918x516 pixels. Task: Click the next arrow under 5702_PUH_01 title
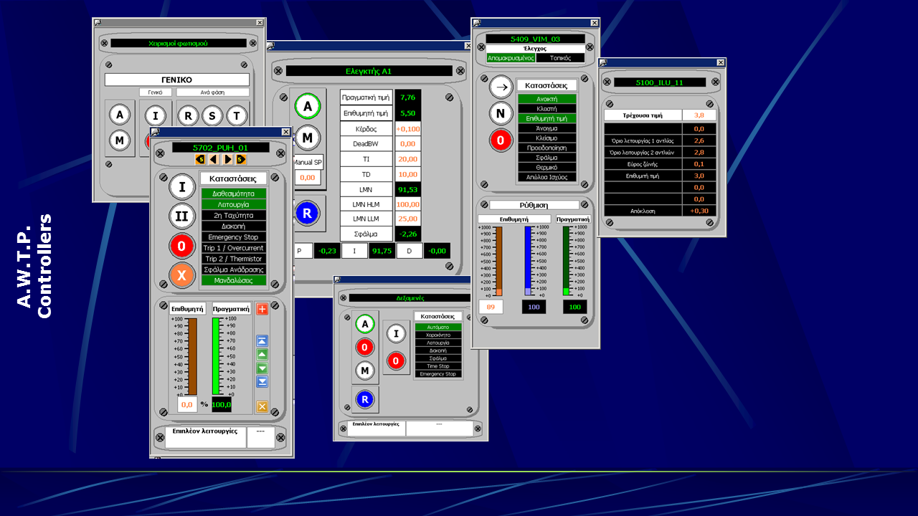point(228,159)
